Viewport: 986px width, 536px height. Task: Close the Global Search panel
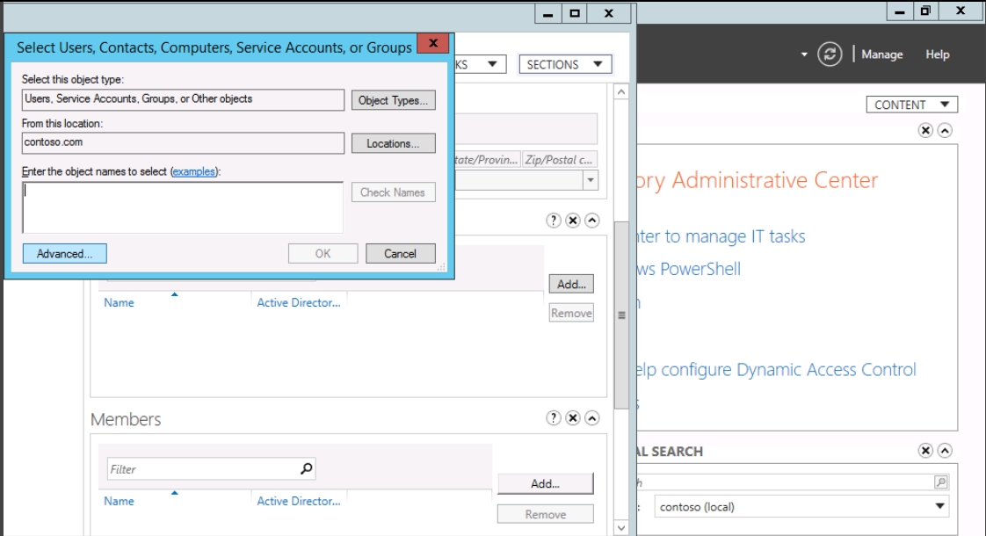coord(925,451)
